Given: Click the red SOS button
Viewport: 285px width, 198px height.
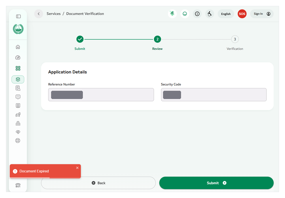Looking at the screenshot, I should (242, 14).
